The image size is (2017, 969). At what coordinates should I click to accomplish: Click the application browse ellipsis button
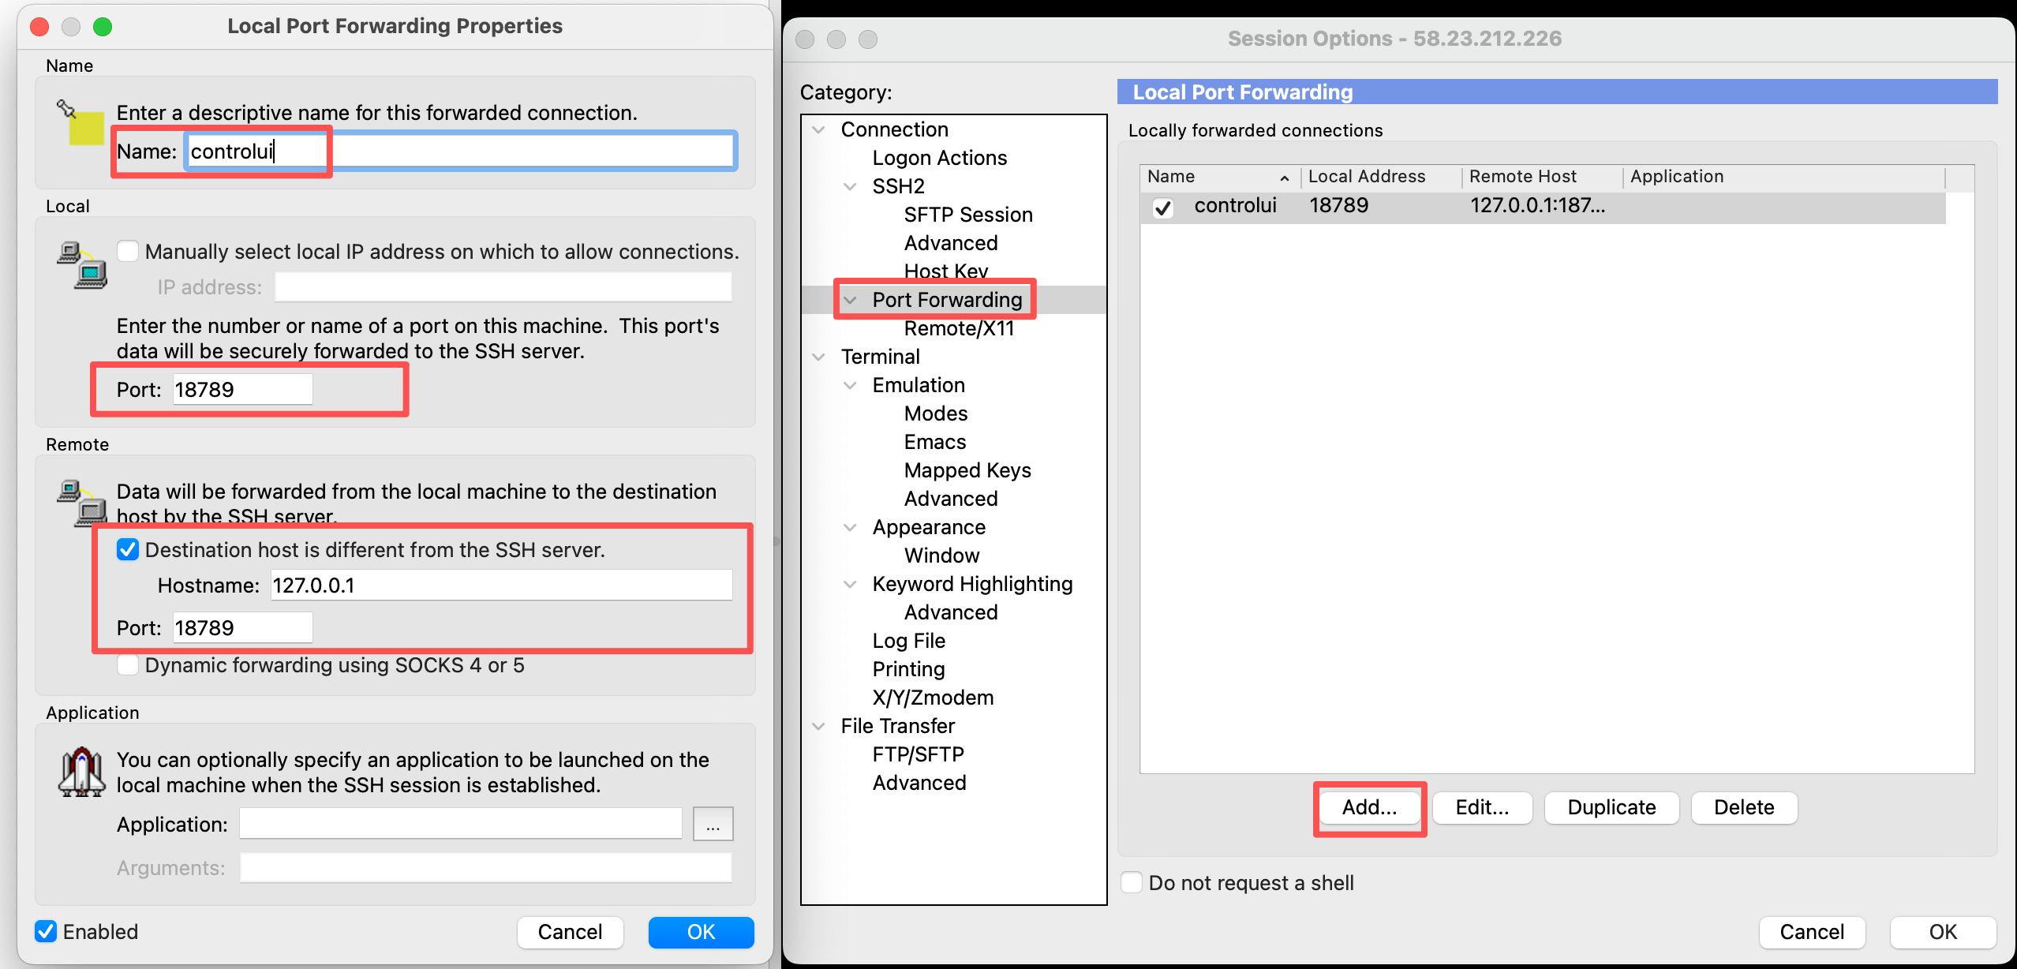(713, 825)
